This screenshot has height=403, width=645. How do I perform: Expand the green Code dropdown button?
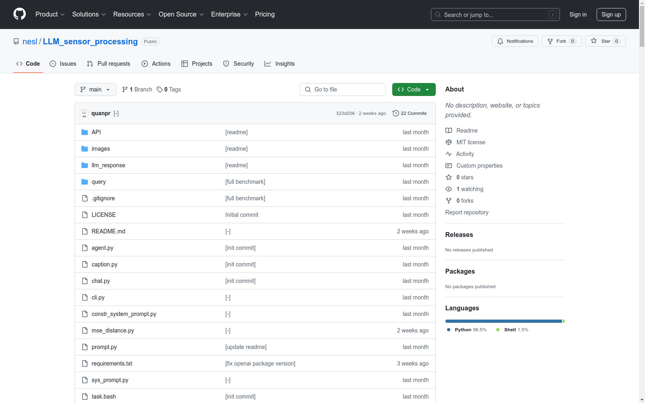[414, 89]
